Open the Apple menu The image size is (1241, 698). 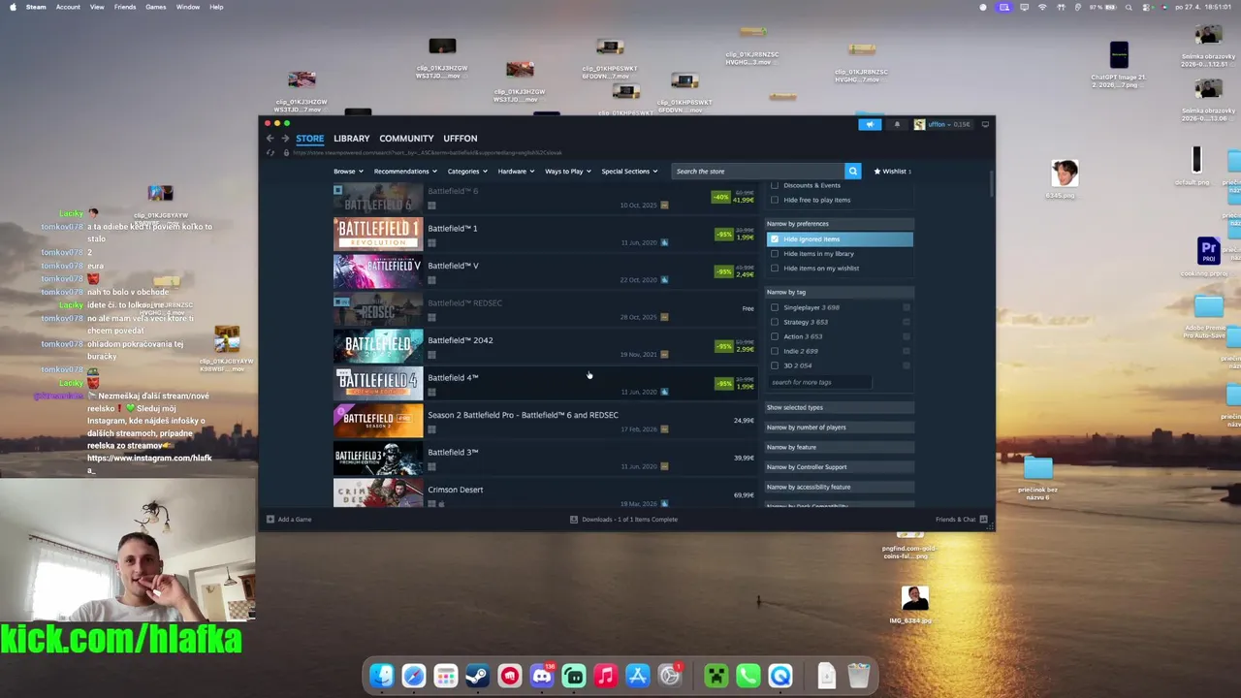(13, 7)
